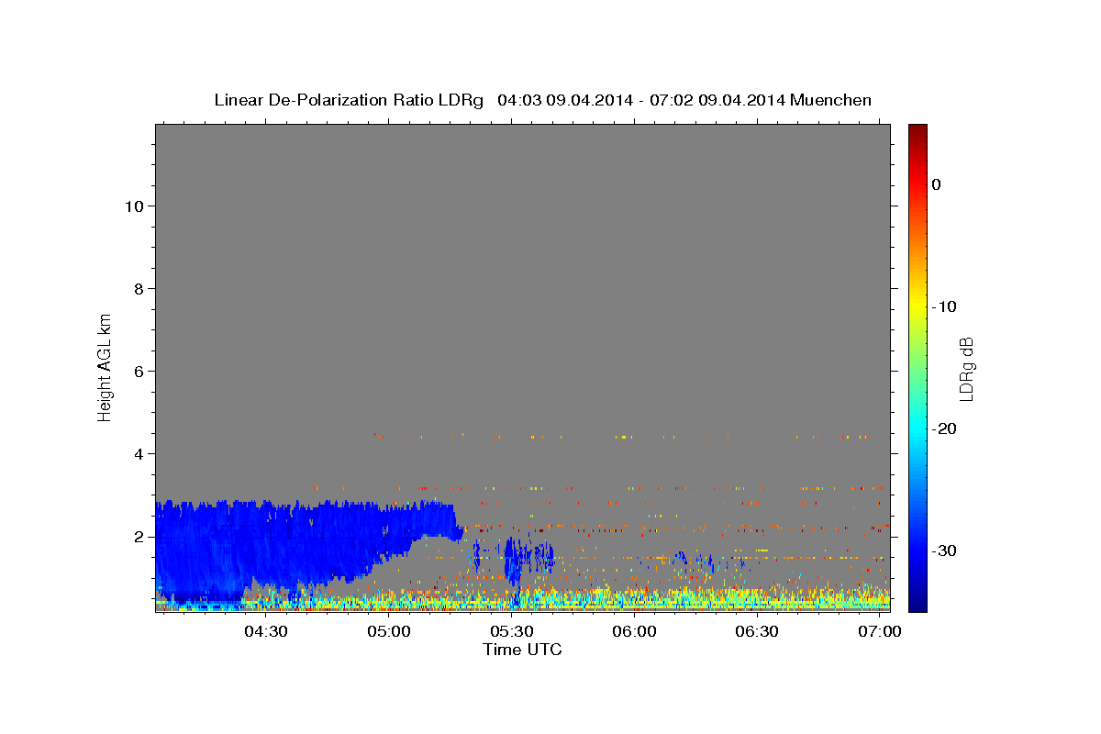Click the height tick label 10
This screenshot has height=734, width=1101.
click(135, 206)
